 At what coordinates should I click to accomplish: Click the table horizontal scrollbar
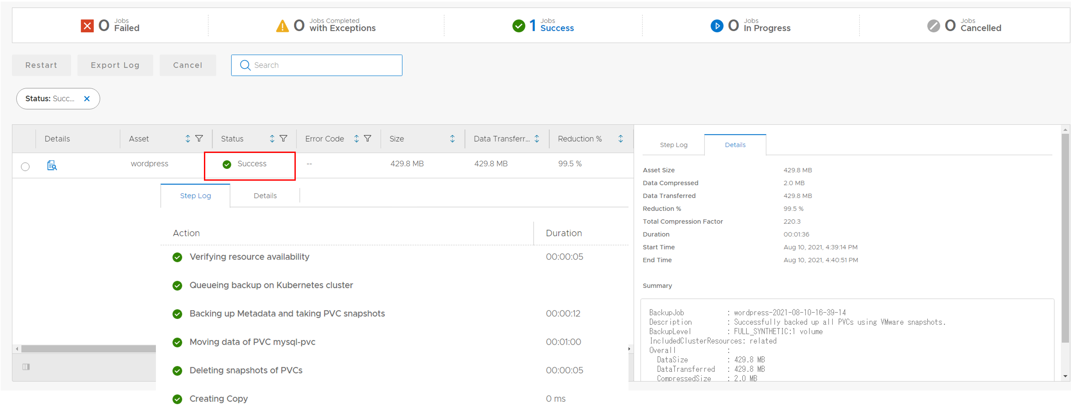(x=89, y=349)
